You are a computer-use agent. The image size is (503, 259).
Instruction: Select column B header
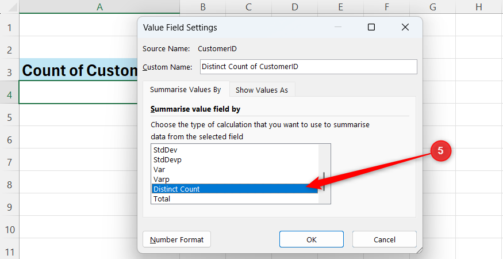[203, 7]
